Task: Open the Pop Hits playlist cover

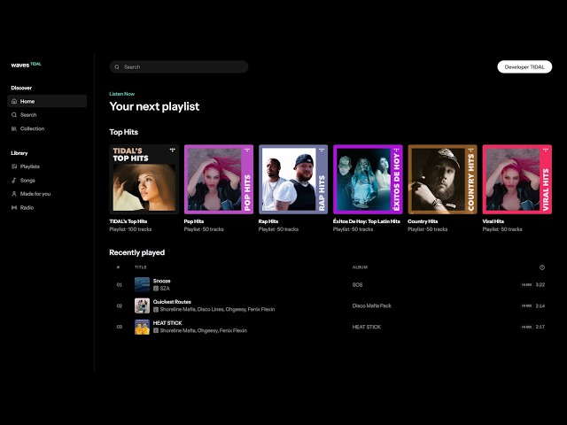Action: pyautogui.click(x=219, y=179)
